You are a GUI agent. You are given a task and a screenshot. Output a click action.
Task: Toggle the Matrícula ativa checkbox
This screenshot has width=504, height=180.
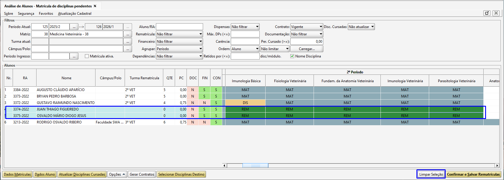[x=87, y=56]
